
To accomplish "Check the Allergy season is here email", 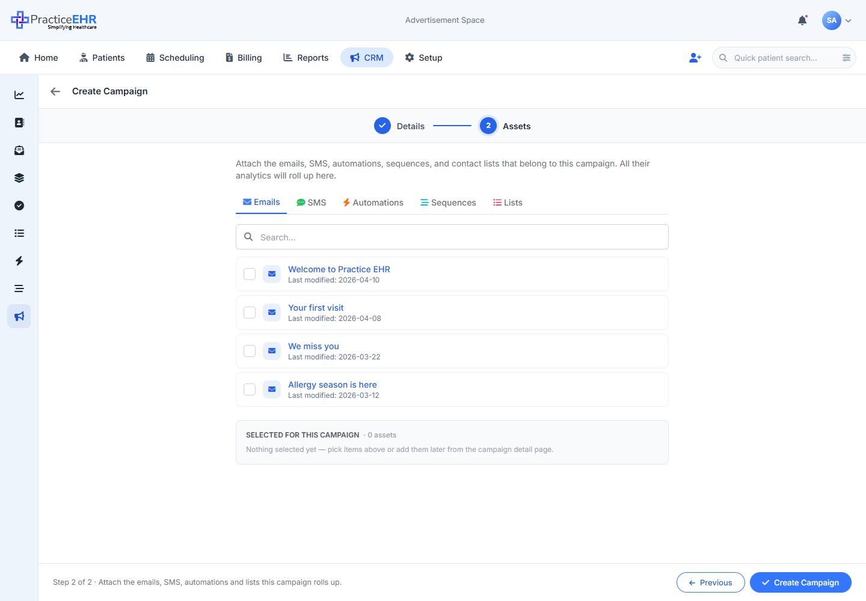I will (250, 389).
